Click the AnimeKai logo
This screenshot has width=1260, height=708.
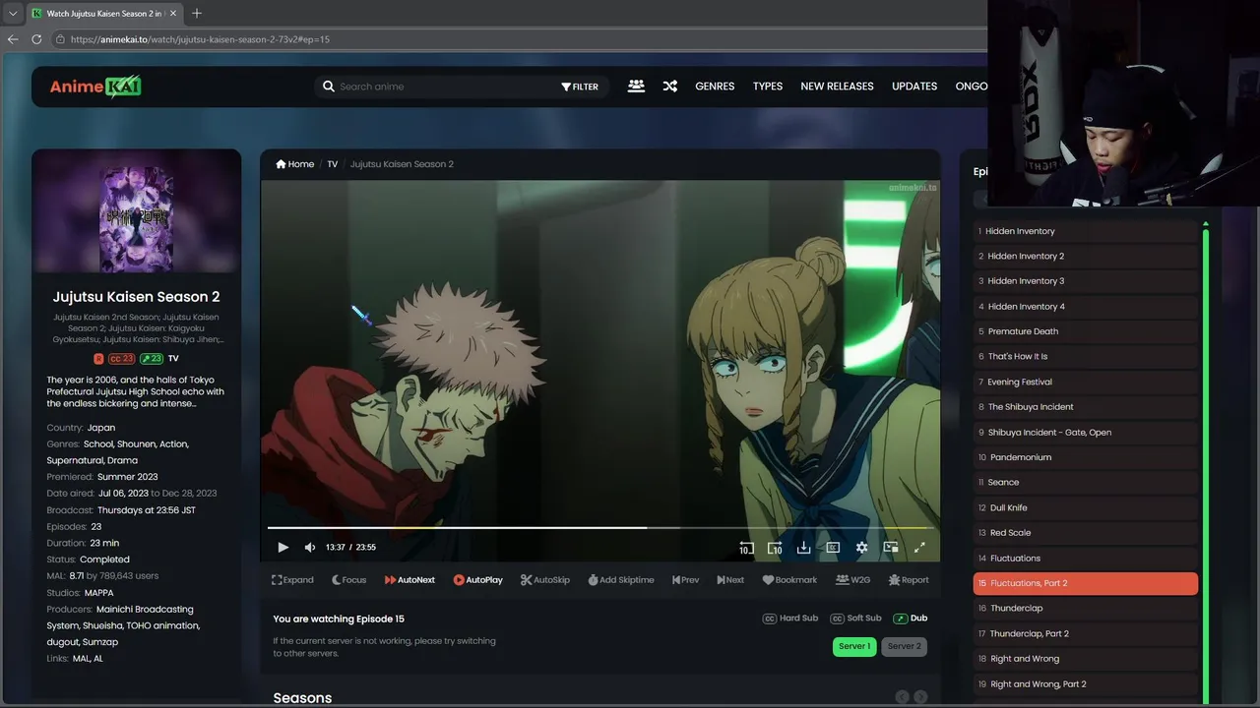(x=95, y=87)
